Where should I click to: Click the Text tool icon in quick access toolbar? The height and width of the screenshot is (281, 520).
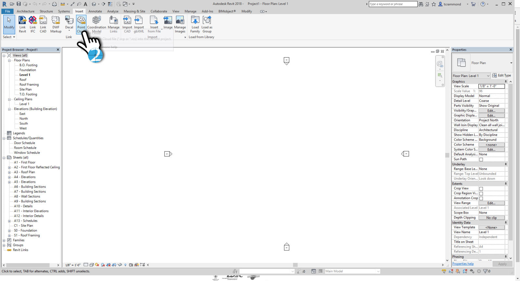85,4
